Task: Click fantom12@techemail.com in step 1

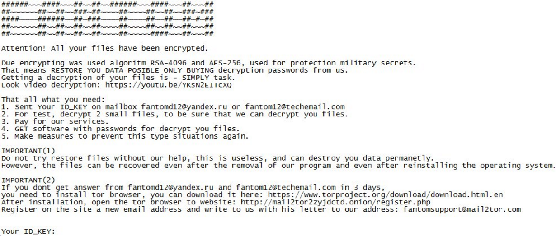Action: (x=295, y=107)
